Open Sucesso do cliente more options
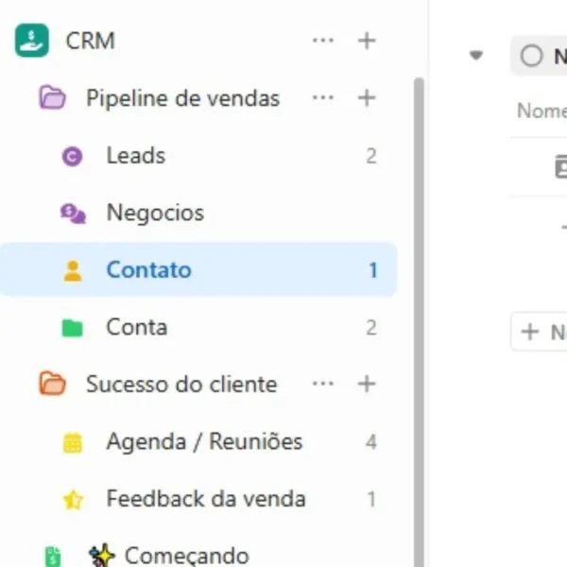 click(323, 385)
